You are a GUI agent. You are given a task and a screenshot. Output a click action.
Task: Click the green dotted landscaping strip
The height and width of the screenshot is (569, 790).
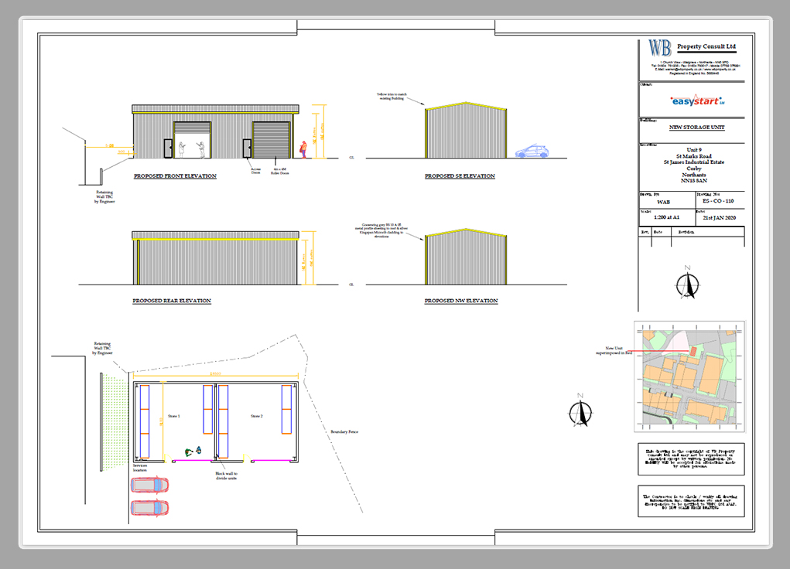coord(115,422)
